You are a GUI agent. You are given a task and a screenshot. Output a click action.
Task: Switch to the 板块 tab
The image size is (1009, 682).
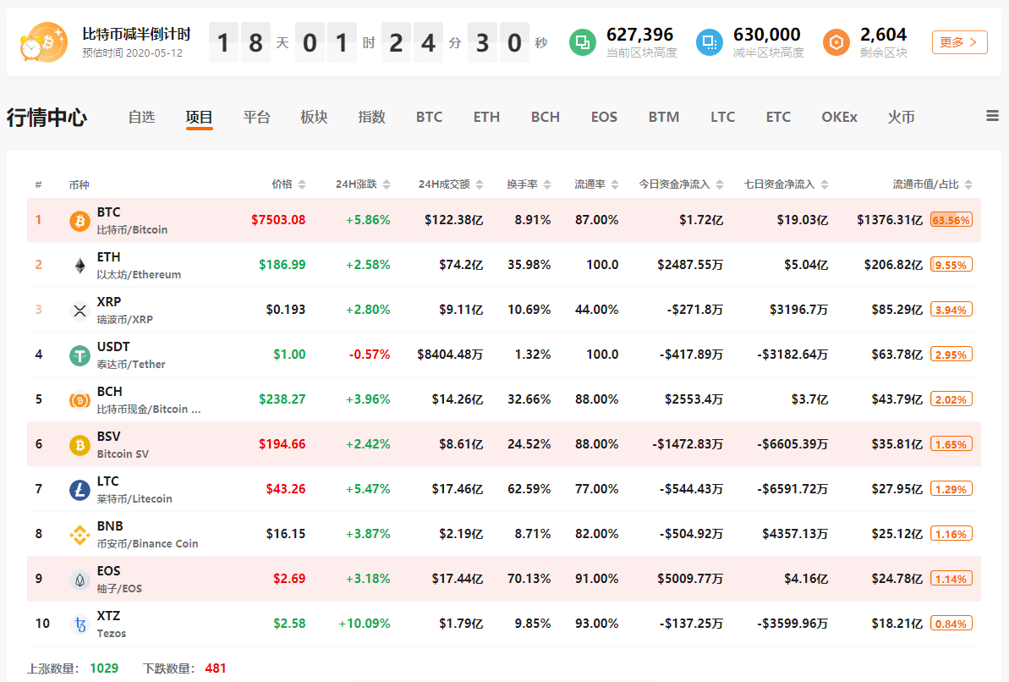(314, 117)
